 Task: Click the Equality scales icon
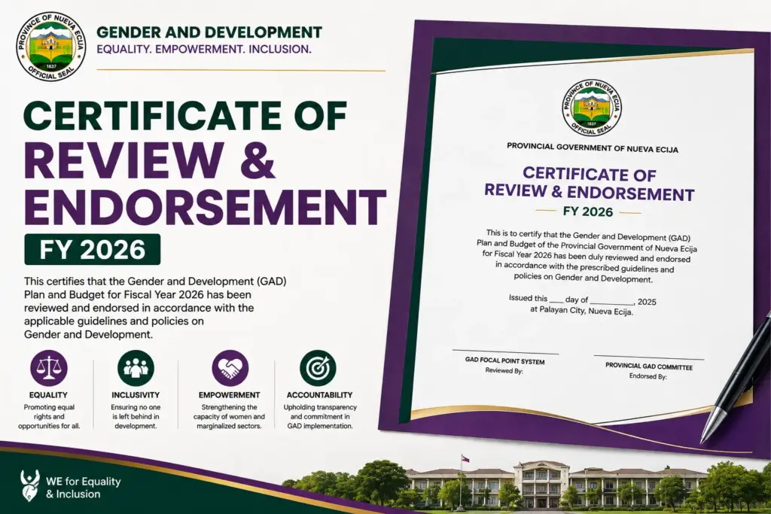pos(49,368)
